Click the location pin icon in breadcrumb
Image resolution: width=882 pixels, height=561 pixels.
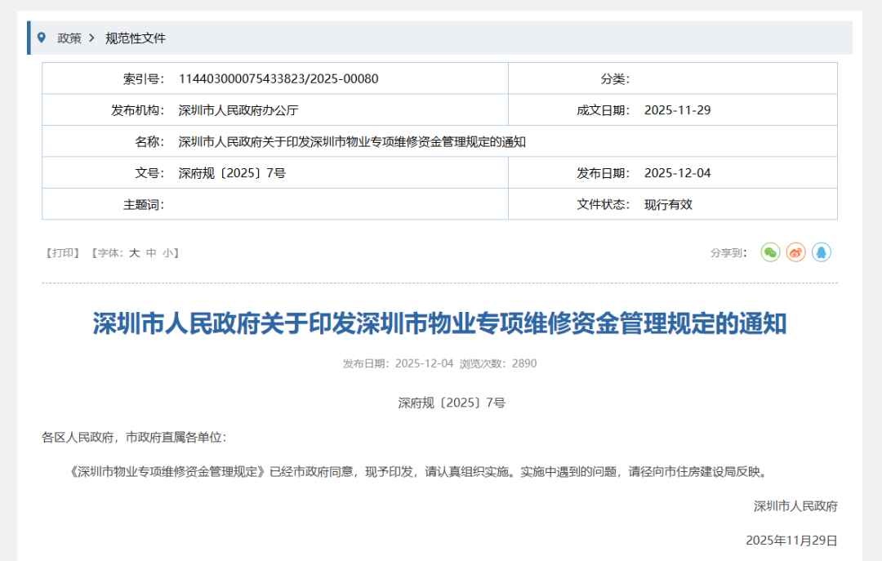pos(42,38)
